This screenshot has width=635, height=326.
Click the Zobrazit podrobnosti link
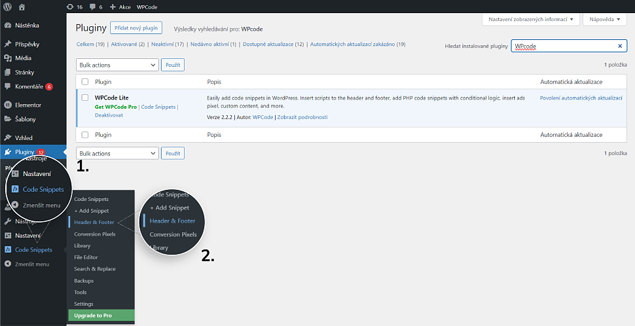click(302, 117)
